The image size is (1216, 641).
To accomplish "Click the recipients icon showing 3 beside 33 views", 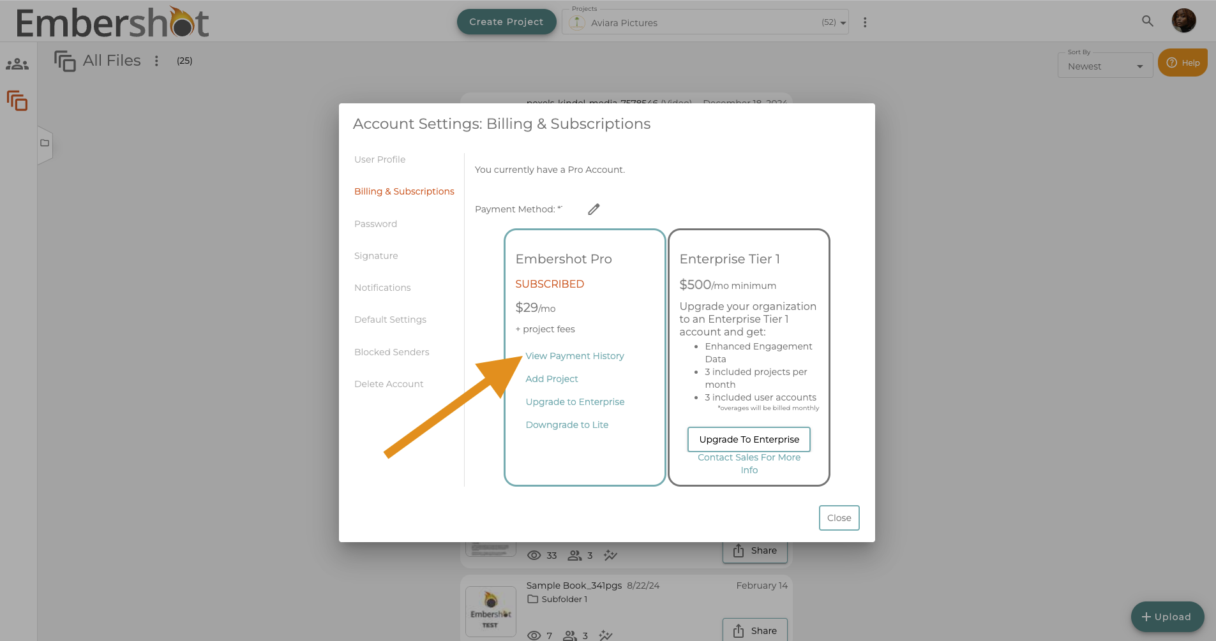I will click(x=574, y=556).
